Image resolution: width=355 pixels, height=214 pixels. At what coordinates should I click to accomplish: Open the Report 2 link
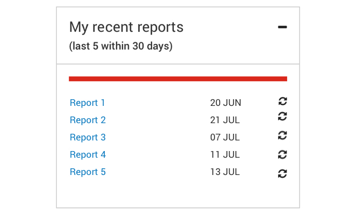(88, 120)
